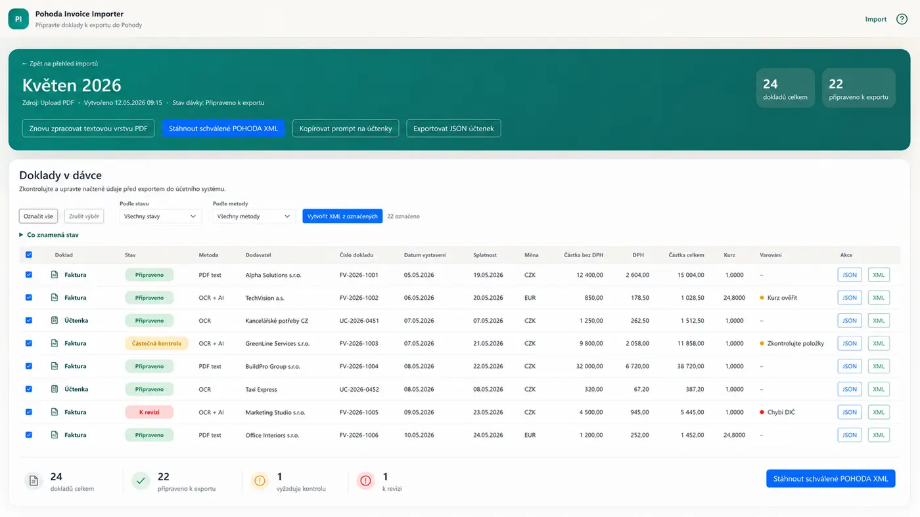Image resolution: width=920 pixels, height=517 pixels.
Task: Uncheck the BuildPro Group row checkbox
Action: click(28, 366)
